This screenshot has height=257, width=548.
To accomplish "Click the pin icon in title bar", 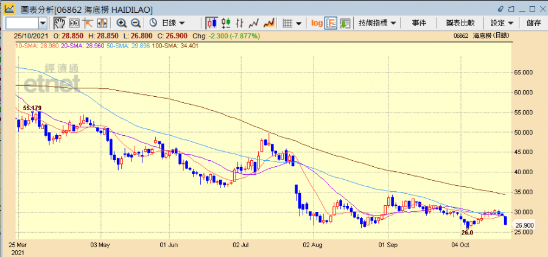I will point(501,10).
